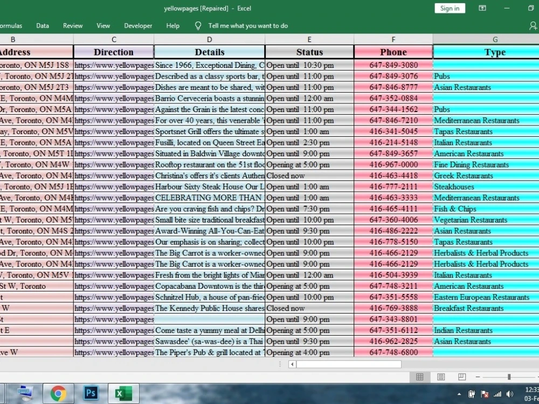The height and width of the screenshot is (404, 539).
Task: Click the horizontal scrollbar thumb
Action: 349,364
